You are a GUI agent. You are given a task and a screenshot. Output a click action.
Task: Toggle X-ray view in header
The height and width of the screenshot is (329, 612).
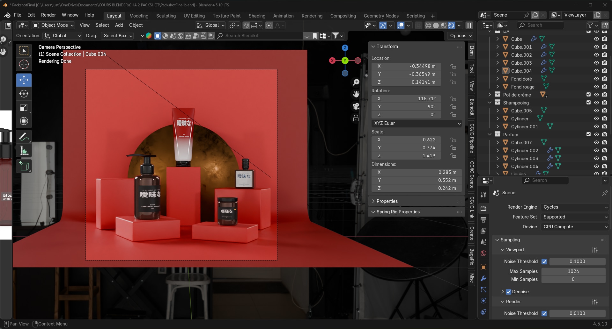tap(418, 25)
